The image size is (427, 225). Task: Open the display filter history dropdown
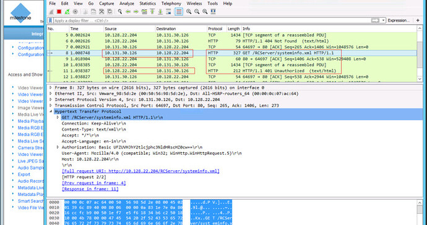tap(384, 20)
